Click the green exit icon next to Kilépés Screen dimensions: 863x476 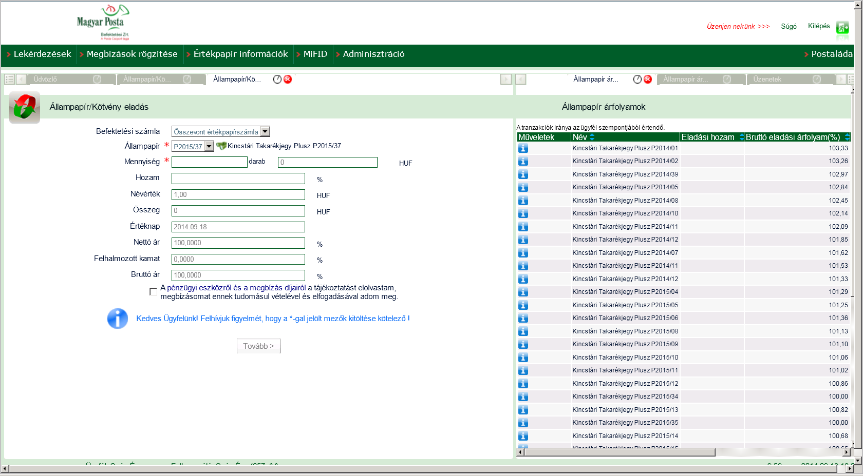[x=842, y=27]
